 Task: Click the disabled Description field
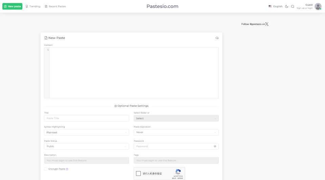point(86,160)
